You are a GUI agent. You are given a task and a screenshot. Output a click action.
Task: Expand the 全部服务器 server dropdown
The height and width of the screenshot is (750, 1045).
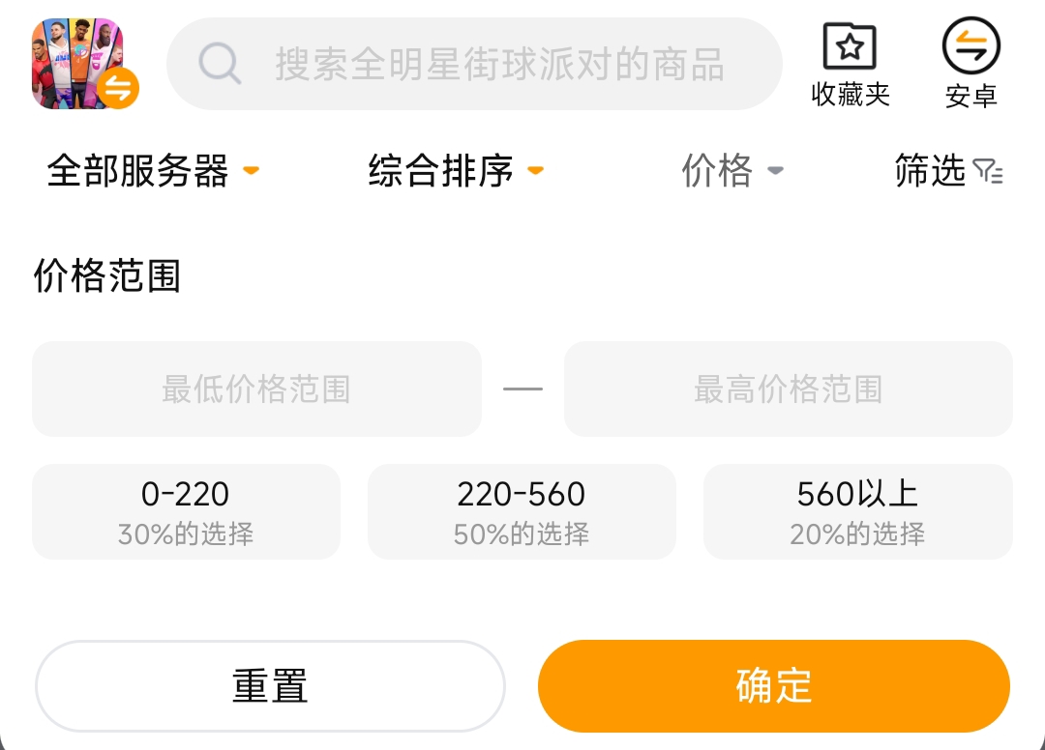pyautogui.click(x=153, y=171)
